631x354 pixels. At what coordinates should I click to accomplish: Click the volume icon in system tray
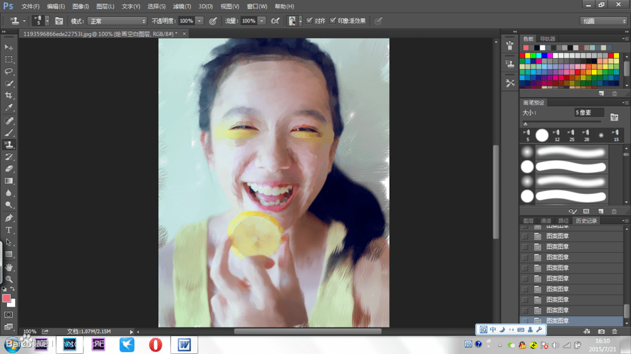pos(555,345)
